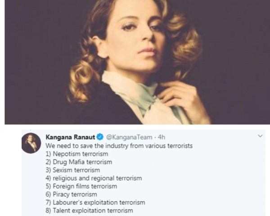
Task: Click the 'religious and regional terrorism' line
Action: pos(94,178)
